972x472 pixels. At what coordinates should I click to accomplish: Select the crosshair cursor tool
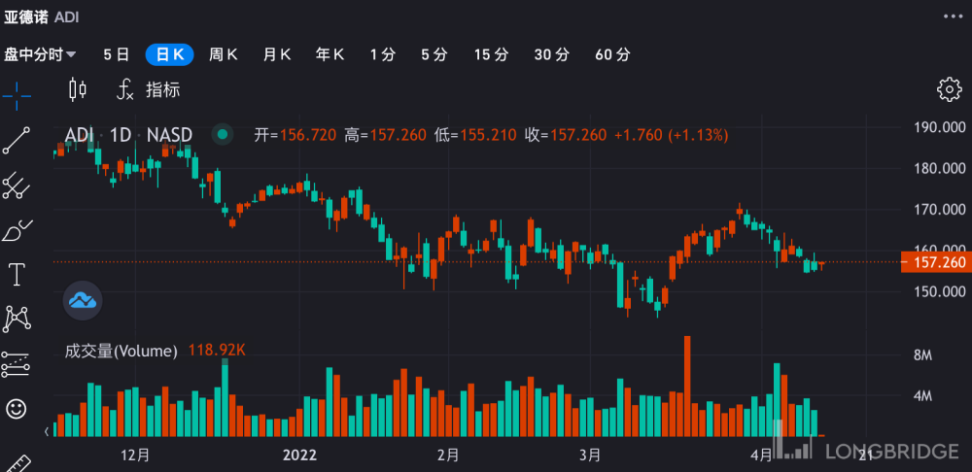(x=17, y=96)
